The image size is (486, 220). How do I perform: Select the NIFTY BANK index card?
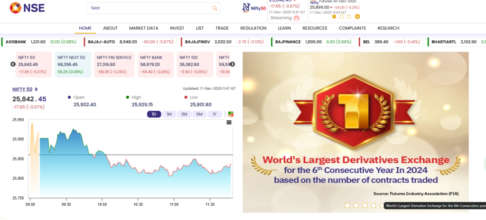point(156,64)
